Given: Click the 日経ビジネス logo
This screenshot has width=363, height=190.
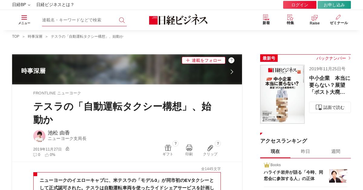Looking at the screenshot, I should tap(178, 20).
